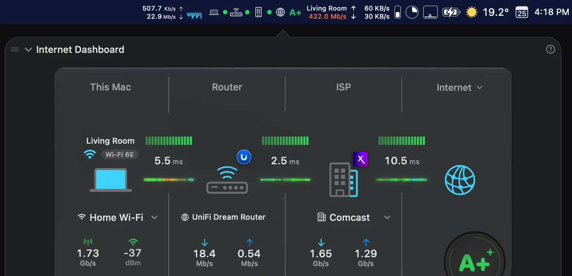Click the menu bar globe status icon
The height and width of the screenshot is (276, 572).
pyautogui.click(x=280, y=12)
